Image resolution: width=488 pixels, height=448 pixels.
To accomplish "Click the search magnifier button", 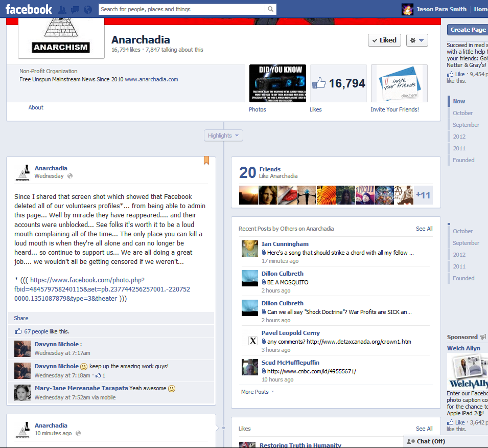I will pyautogui.click(x=270, y=9).
